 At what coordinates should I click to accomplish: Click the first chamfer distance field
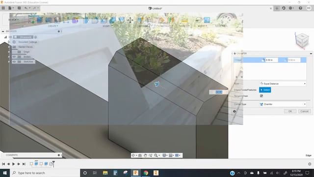point(271,60)
